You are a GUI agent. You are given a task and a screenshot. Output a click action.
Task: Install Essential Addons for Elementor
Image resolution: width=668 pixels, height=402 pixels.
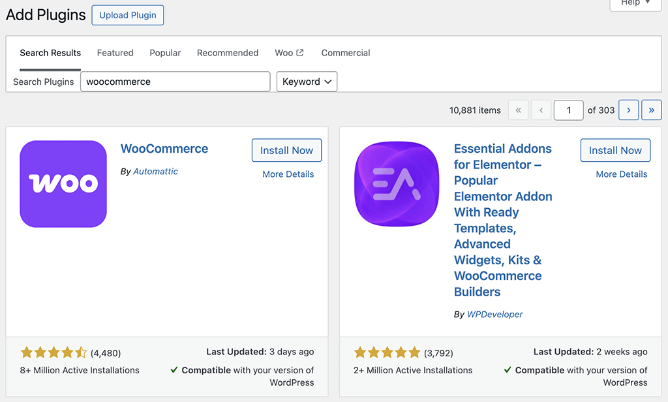coord(615,150)
